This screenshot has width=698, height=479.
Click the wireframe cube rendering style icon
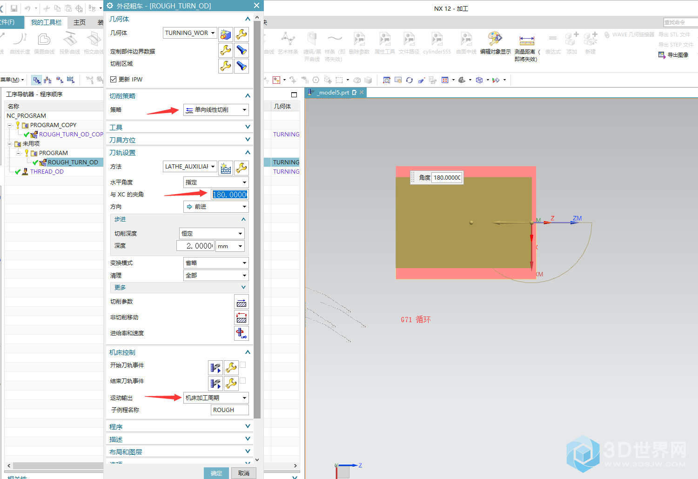(x=479, y=80)
